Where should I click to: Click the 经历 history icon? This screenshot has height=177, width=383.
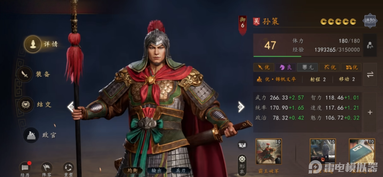(x=25, y=168)
